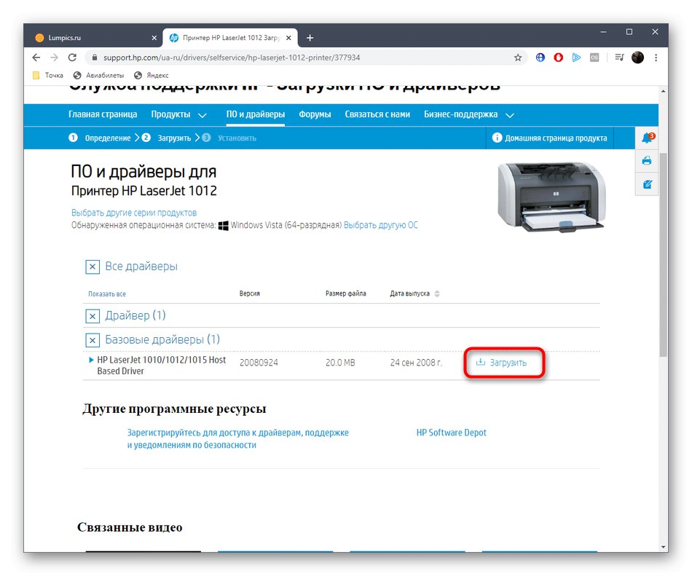The width and height of the screenshot is (692, 576).
Task: Go back with the browser back arrow
Action: pyautogui.click(x=36, y=58)
